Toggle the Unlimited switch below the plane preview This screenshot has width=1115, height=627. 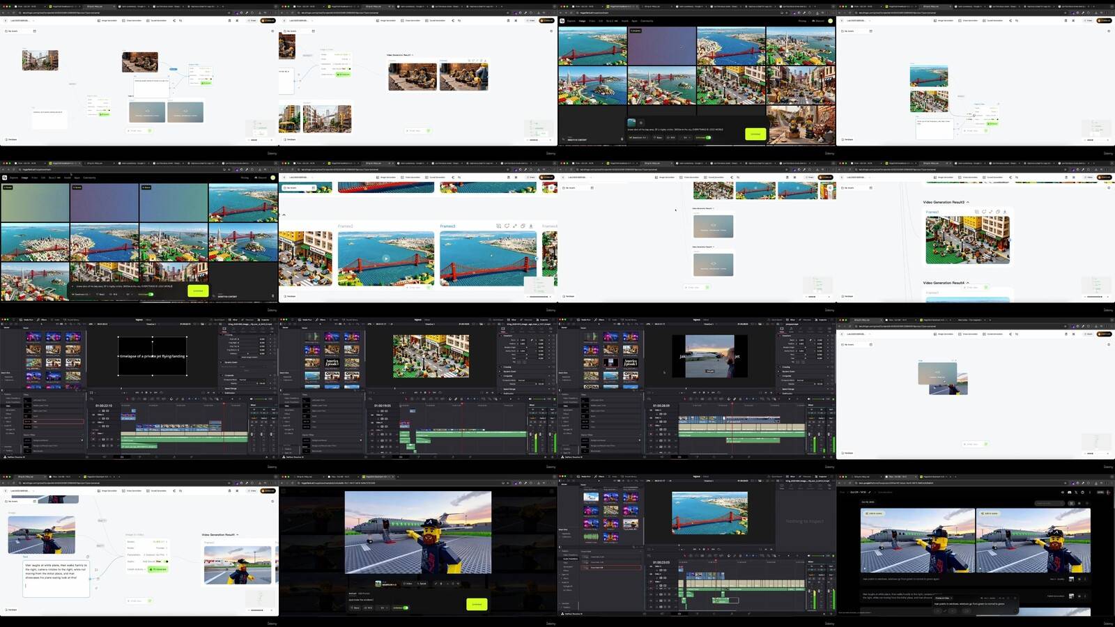(405, 607)
